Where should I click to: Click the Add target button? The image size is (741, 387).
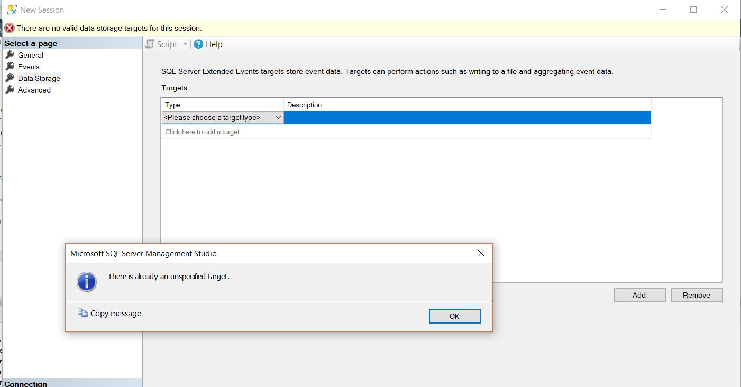[639, 295]
